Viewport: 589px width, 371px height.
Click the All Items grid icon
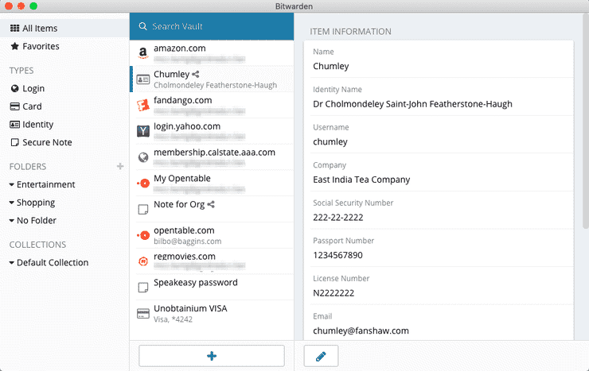(14, 28)
